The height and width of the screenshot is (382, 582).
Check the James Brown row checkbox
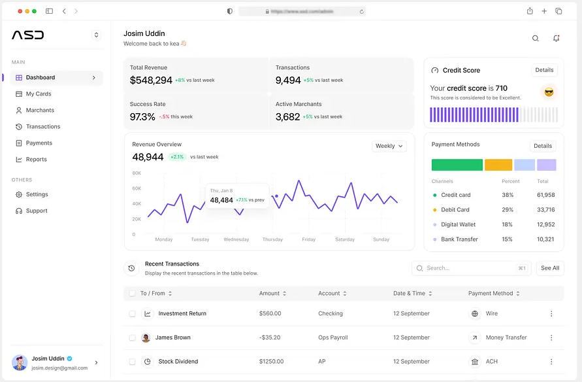pos(133,338)
